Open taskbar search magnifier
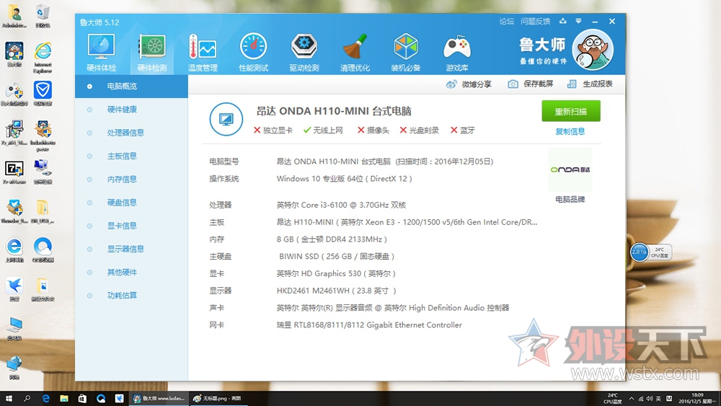Image resolution: width=721 pixels, height=406 pixels. click(27, 398)
